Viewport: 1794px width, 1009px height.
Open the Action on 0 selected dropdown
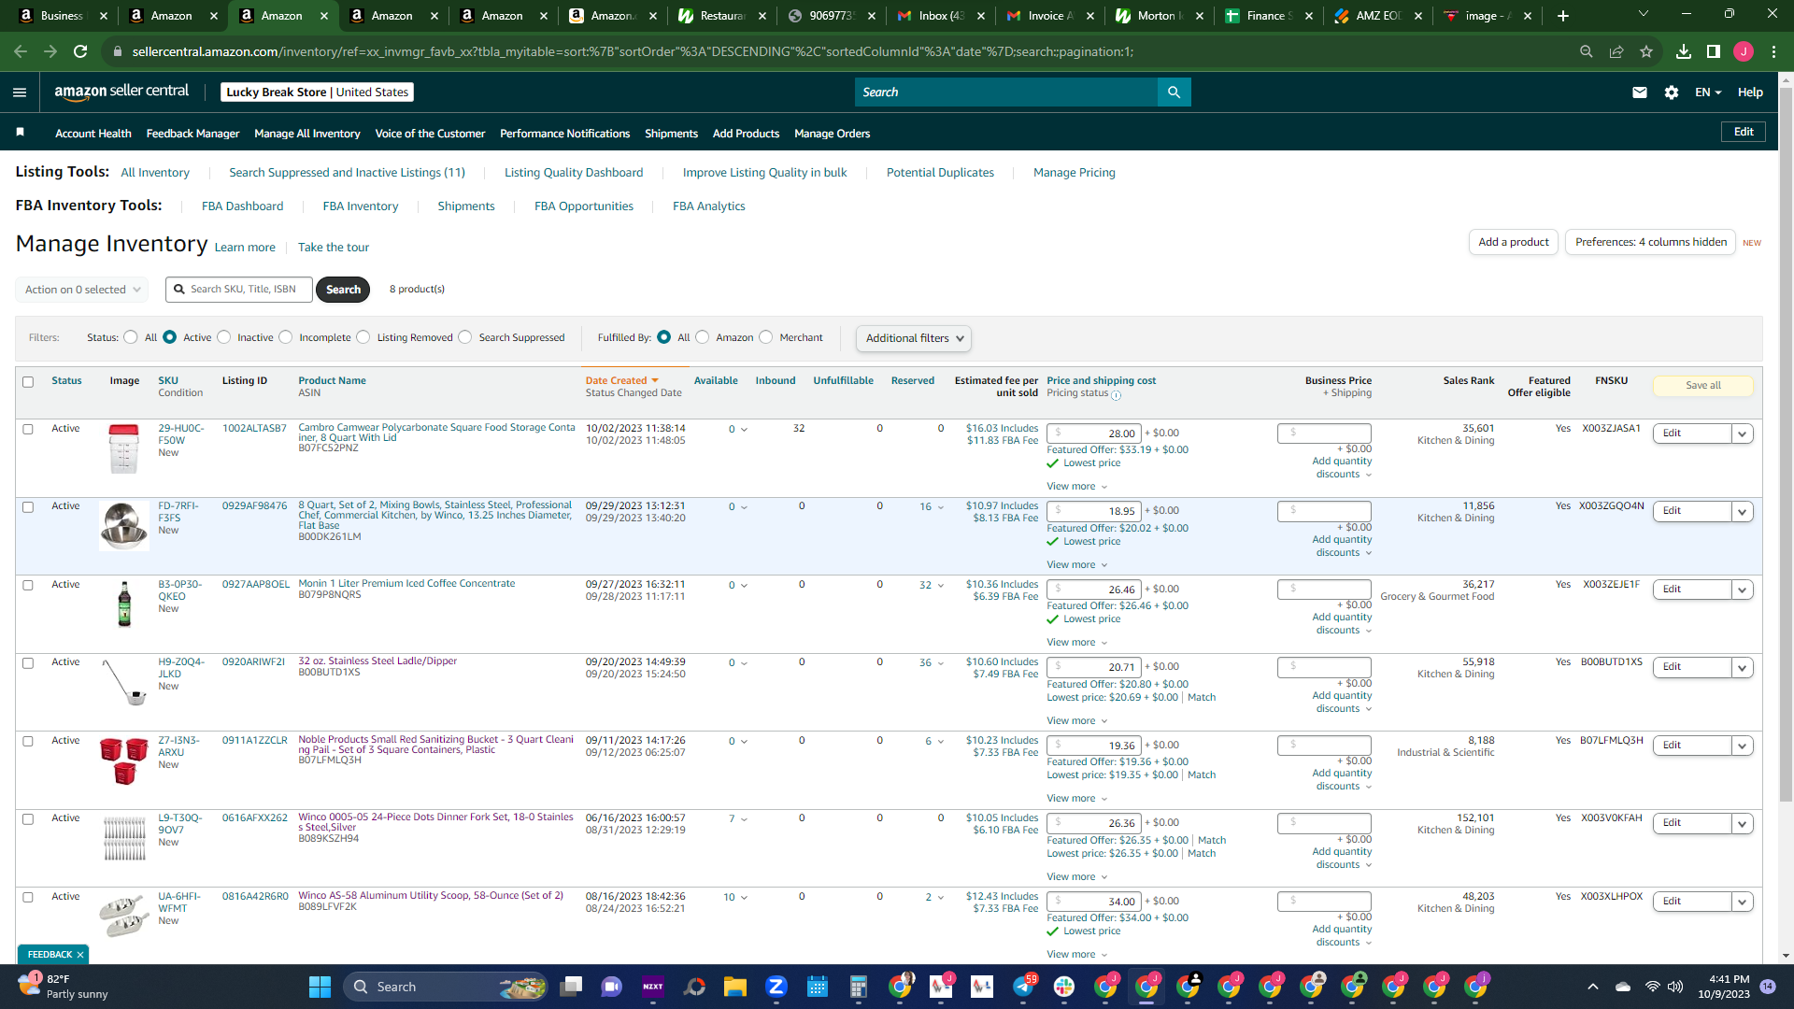[82, 290]
